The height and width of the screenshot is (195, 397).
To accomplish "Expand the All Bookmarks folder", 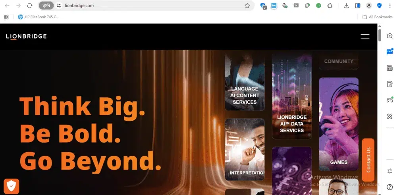I will coord(377,17).
